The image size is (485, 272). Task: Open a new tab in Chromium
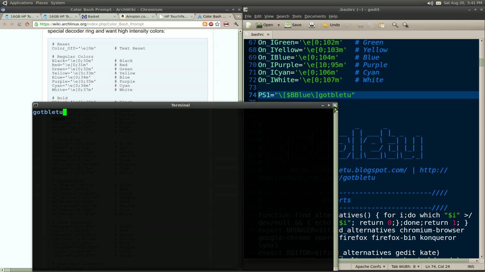point(238,16)
